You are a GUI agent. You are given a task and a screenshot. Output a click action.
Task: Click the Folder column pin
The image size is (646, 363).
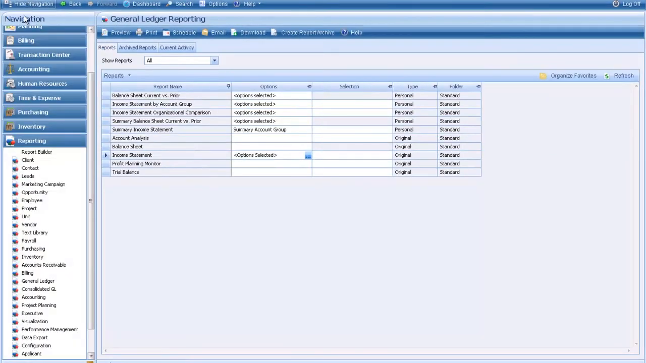pyautogui.click(x=478, y=87)
